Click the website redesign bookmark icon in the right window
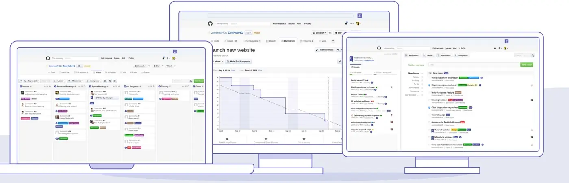 351,59
